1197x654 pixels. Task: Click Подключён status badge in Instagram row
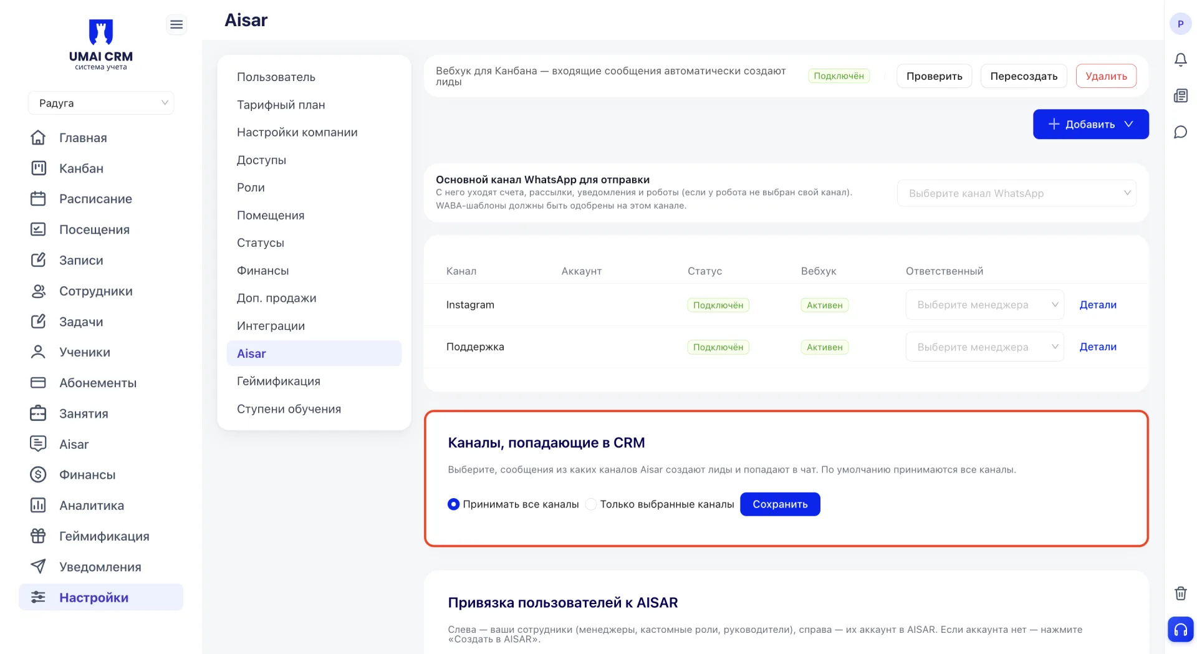coord(718,305)
